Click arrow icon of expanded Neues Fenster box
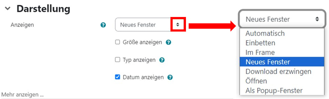 (317, 19)
